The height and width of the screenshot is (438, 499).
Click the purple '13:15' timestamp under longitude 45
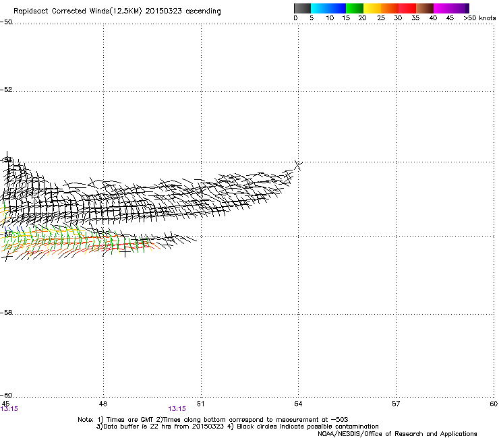9,409
